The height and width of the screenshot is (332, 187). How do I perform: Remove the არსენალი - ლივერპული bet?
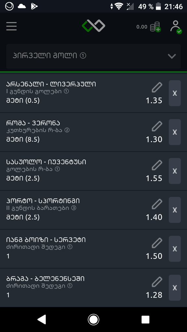click(175, 93)
